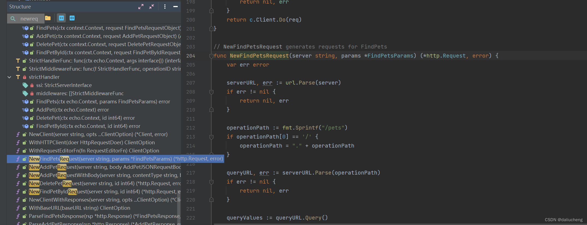Click 'c.Client.Do(req)' on line 200
Image resolution: width=587 pixels, height=225 pixels.
(275, 20)
